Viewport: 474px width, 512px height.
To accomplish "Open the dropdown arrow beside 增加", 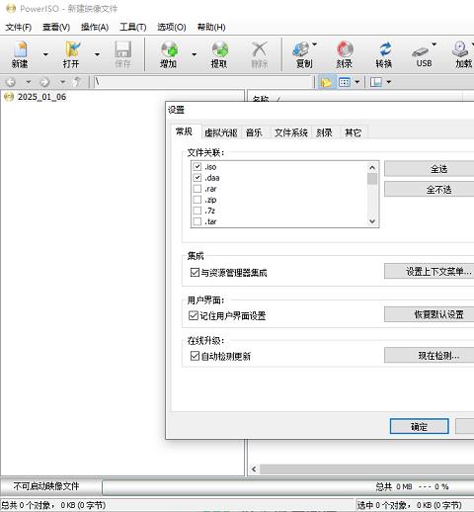I will [x=195, y=54].
